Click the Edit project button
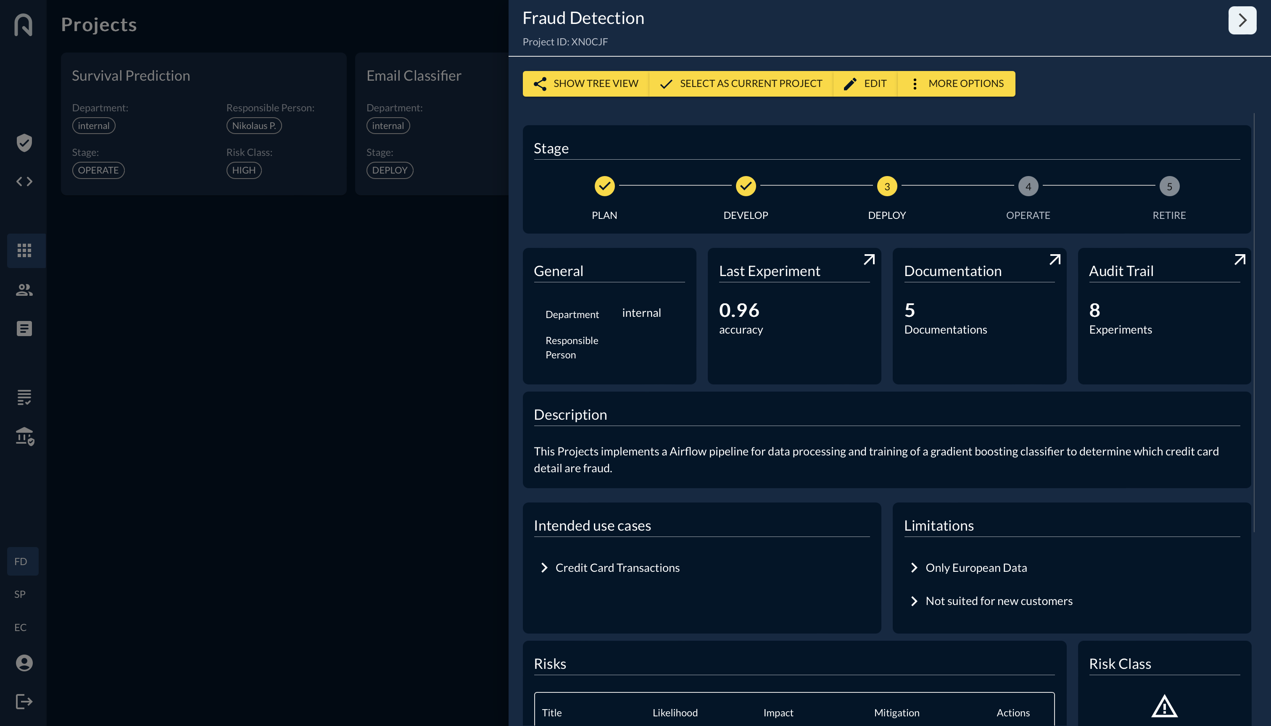 [x=865, y=84]
